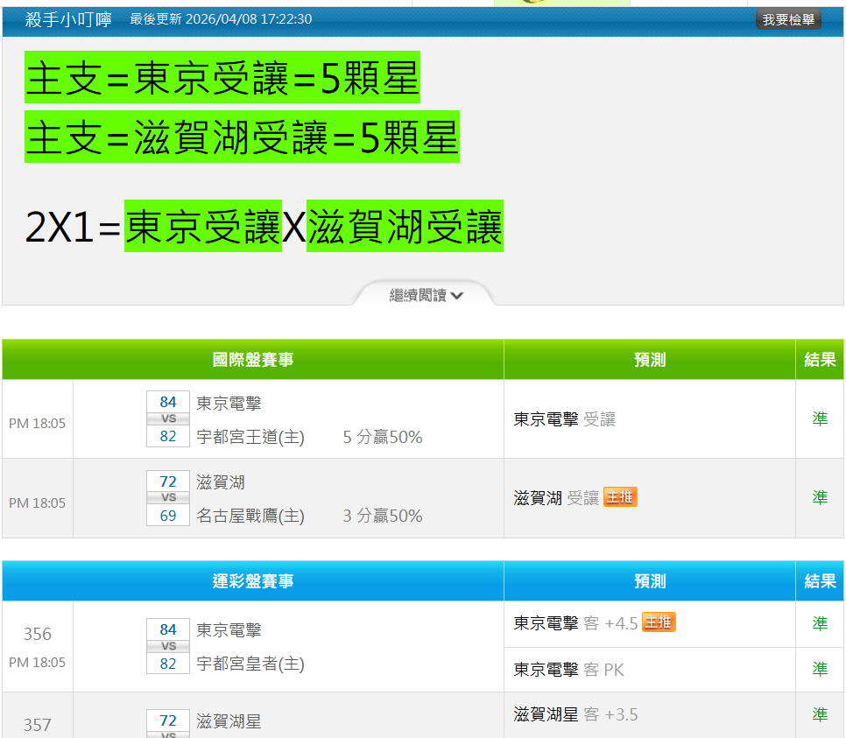Click the 我要檢舉 report button
Screen dimensions: 846x738
pos(787,19)
